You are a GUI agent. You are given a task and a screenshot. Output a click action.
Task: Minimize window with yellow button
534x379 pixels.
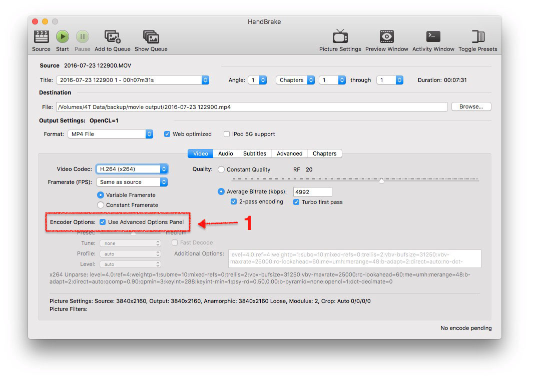pyautogui.click(x=45, y=21)
